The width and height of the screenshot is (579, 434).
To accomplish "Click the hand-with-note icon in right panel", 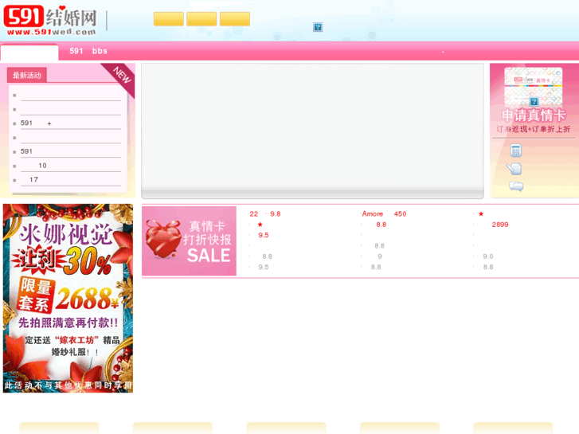I will point(514,169).
